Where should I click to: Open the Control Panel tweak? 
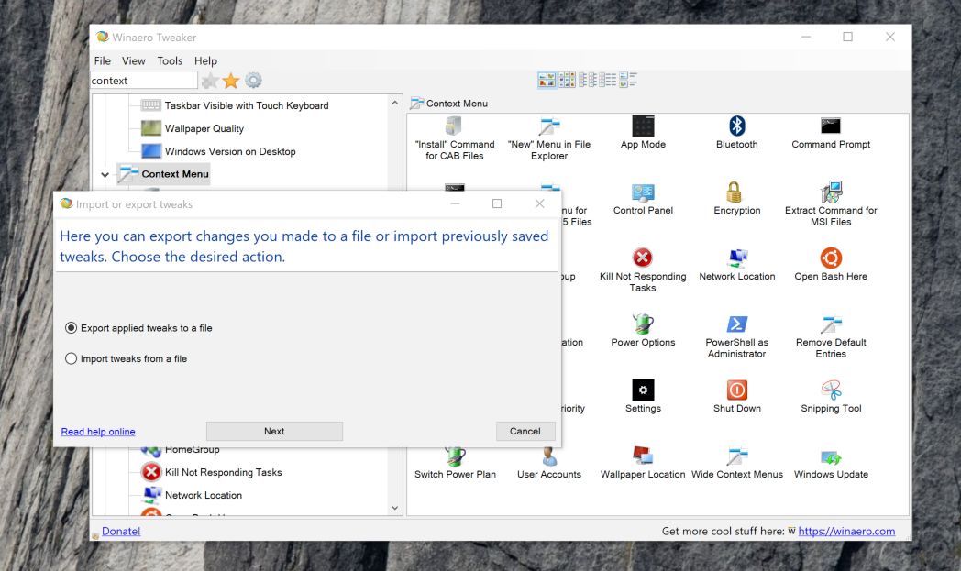tap(643, 199)
